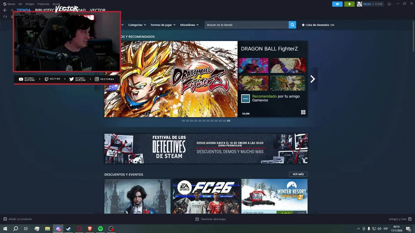Open the Productos menu
This screenshot has width=415, height=233.
[43, 4]
